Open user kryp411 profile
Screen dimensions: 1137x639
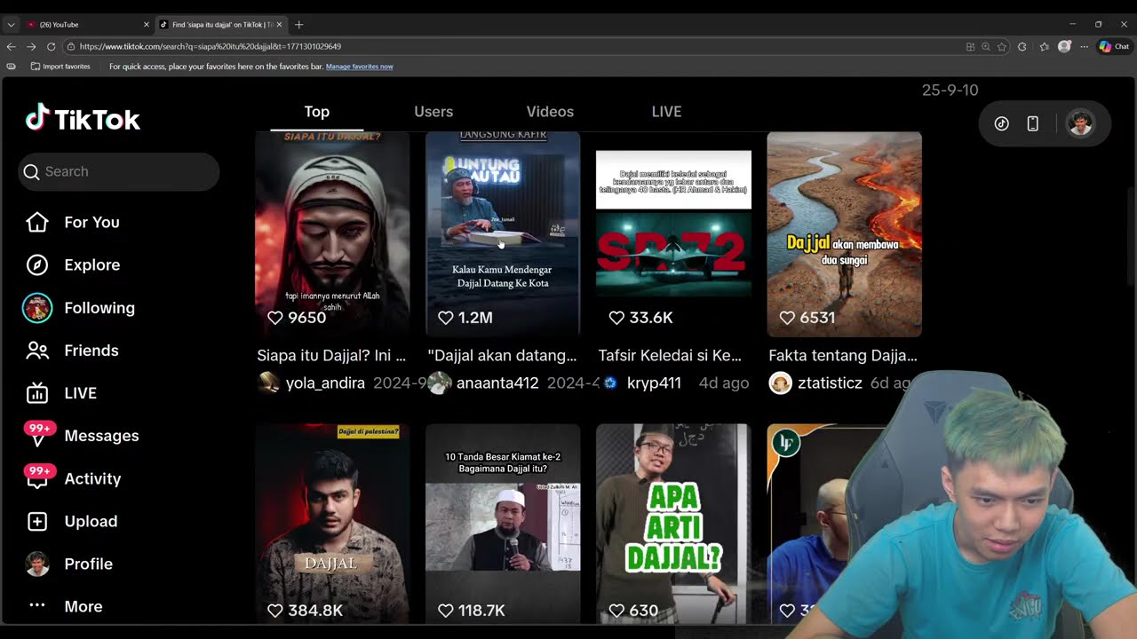pos(654,383)
